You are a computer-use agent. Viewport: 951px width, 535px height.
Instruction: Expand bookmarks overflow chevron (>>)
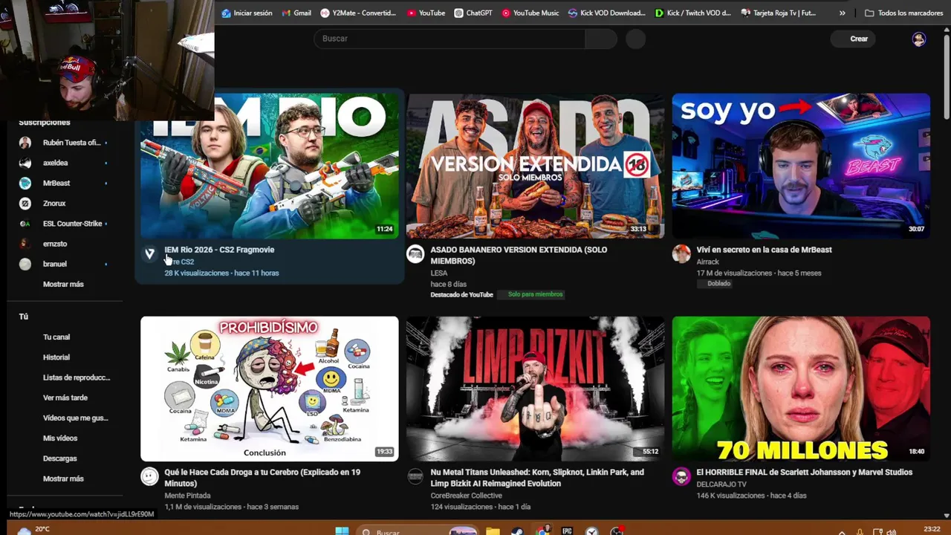[x=842, y=13]
